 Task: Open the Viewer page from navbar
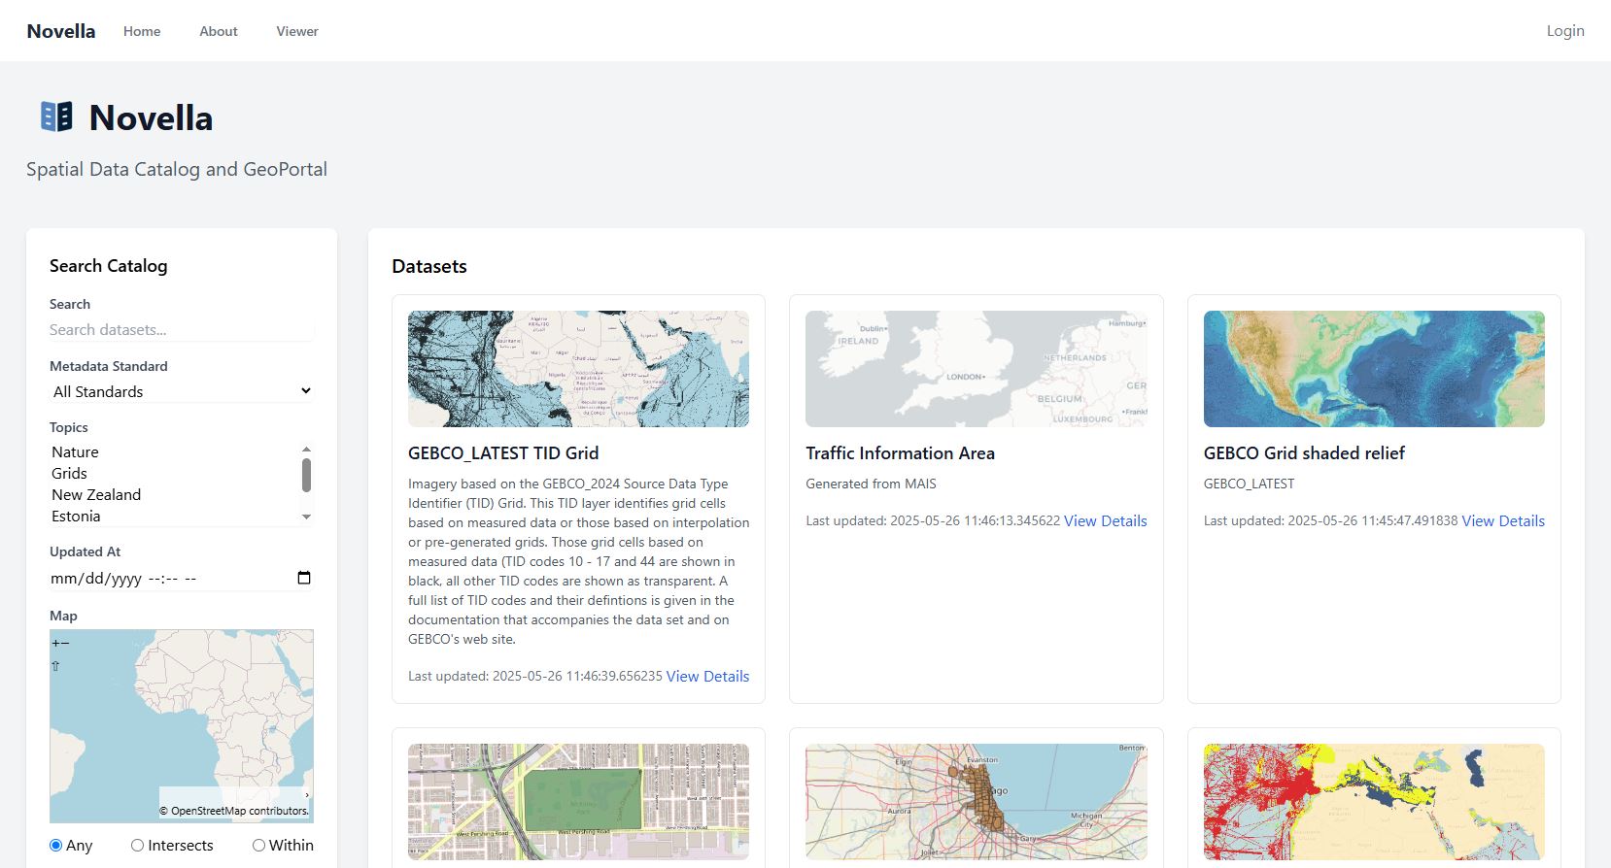[296, 31]
